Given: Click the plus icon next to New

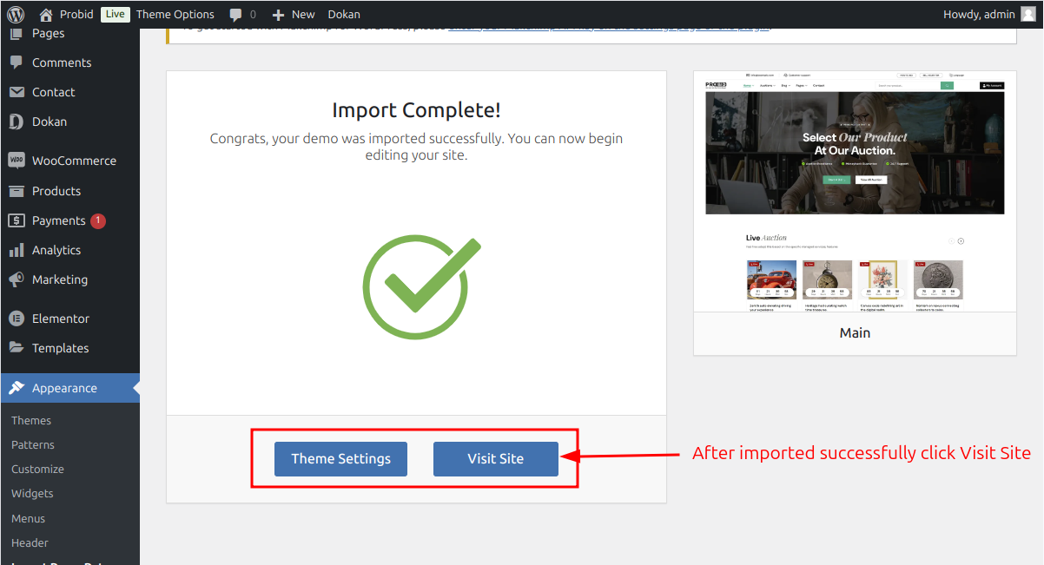Looking at the screenshot, I should (x=278, y=15).
